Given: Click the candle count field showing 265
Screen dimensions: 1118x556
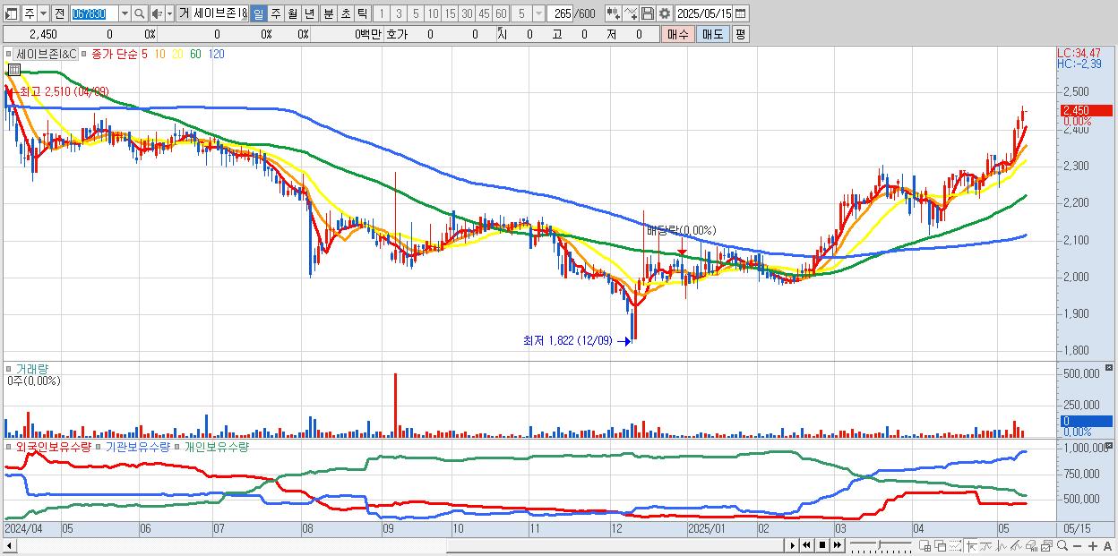Looking at the screenshot, I should [x=560, y=13].
